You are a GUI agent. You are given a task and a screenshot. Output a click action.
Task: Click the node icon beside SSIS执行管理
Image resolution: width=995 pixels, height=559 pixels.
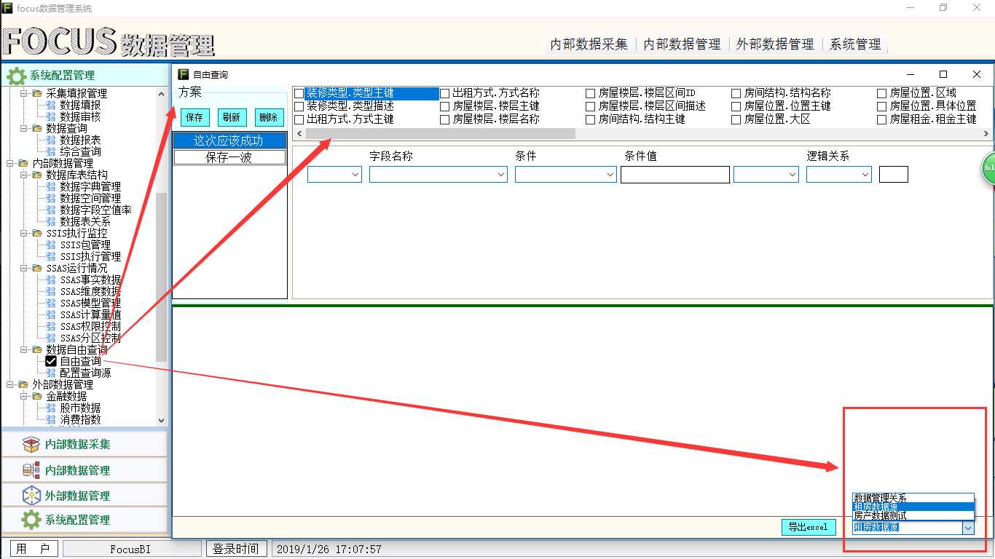(50, 256)
